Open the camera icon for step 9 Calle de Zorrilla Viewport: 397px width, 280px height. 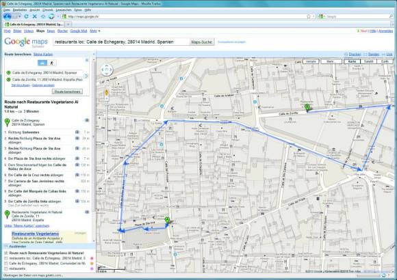tap(77, 201)
